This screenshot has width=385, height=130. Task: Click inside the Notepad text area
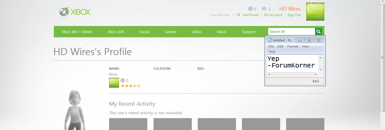pyautogui.click(x=293, y=64)
